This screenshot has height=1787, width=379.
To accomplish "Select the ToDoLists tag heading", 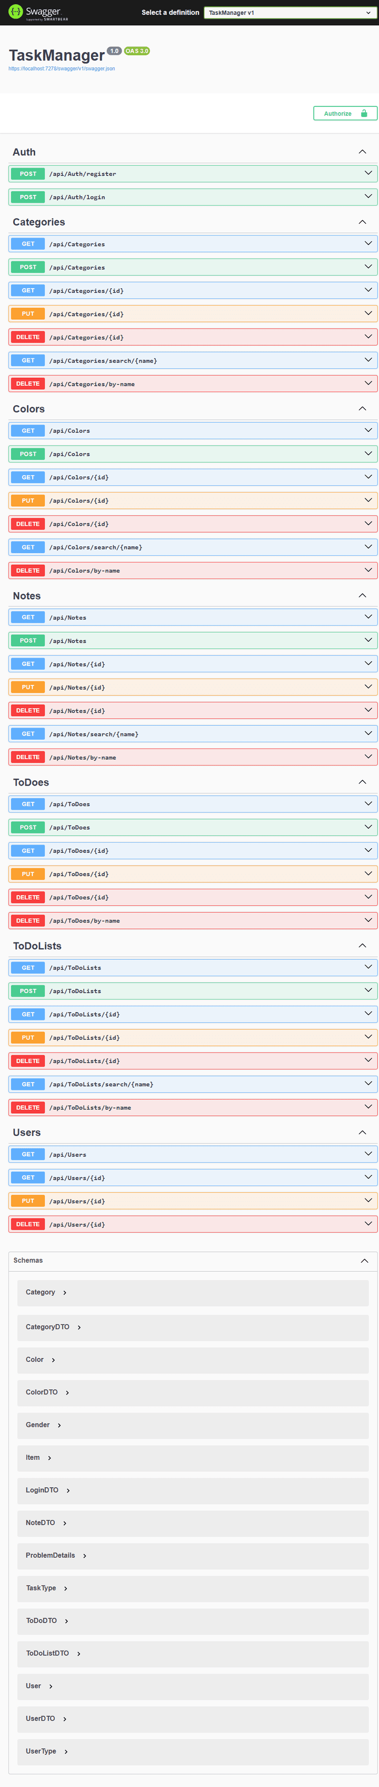I will 37,946.
